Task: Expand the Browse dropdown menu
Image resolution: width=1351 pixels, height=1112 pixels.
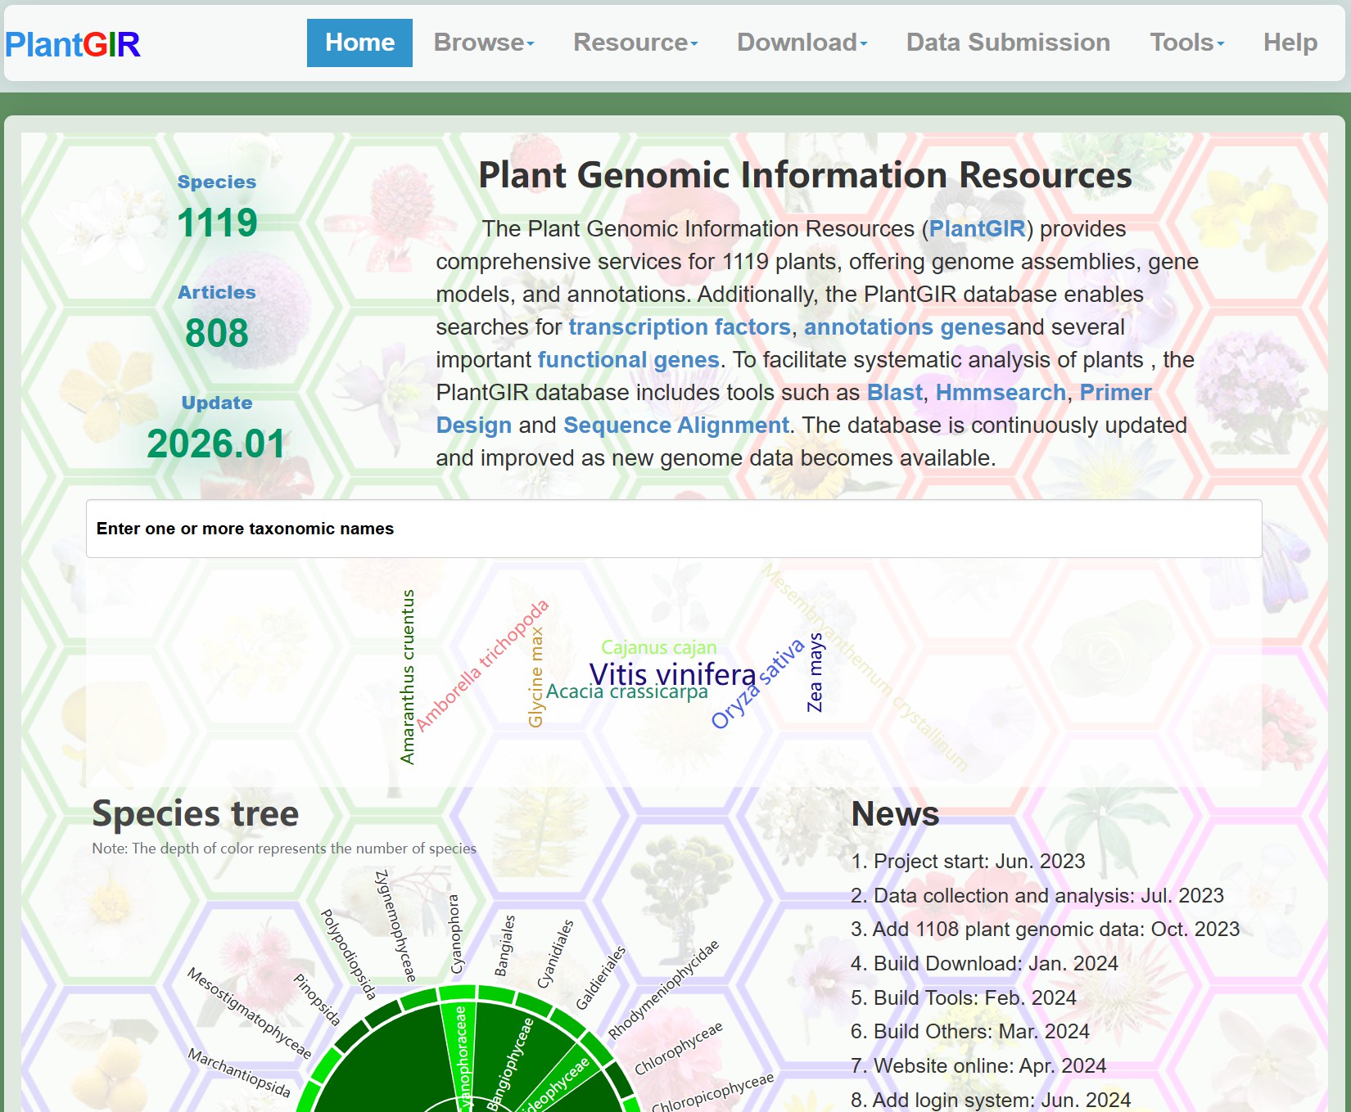Action: click(483, 43)
